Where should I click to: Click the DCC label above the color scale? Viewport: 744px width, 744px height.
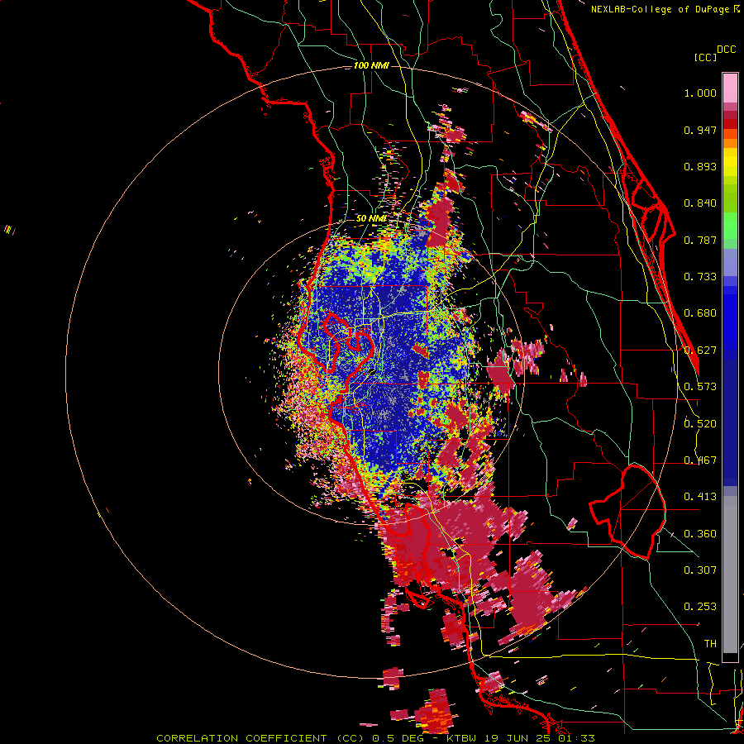coord(726,50)
